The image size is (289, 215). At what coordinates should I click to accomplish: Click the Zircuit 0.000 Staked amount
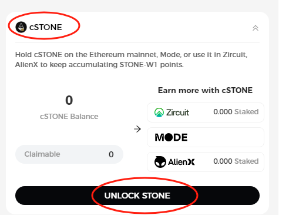coord(236,112)
